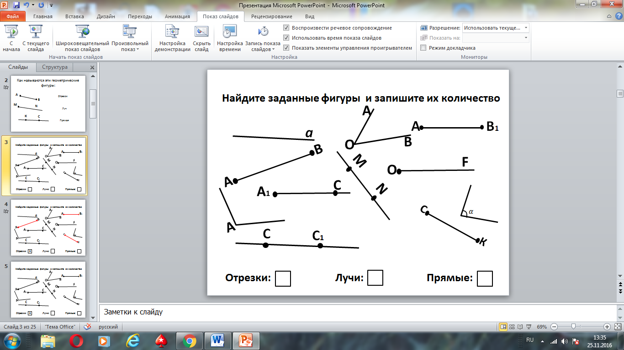
Task: Switch to the Вставка tab
Action: [x=74, y=16]
